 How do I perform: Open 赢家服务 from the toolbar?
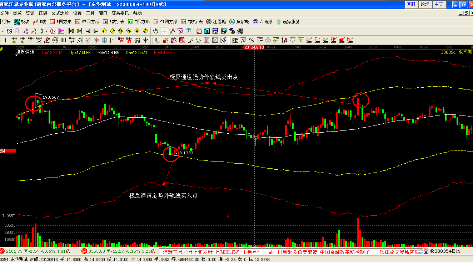pos(288,22)
